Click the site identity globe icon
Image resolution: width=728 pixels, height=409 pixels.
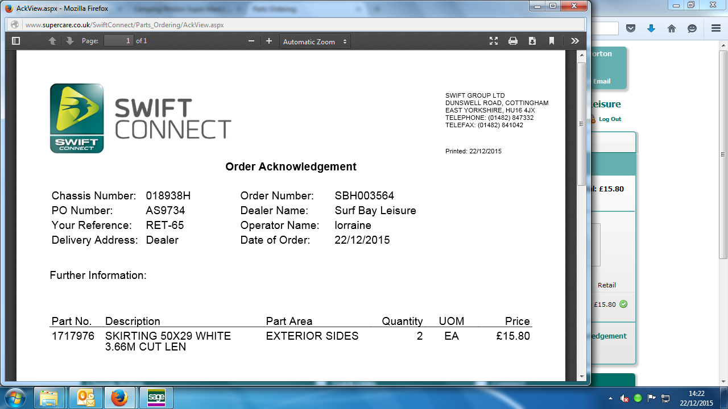click(15, 25)
